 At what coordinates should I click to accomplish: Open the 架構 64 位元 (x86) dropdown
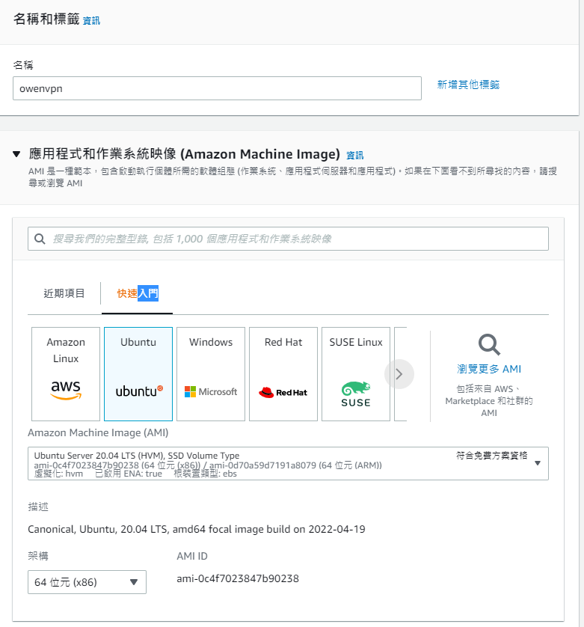coord(87,582)
